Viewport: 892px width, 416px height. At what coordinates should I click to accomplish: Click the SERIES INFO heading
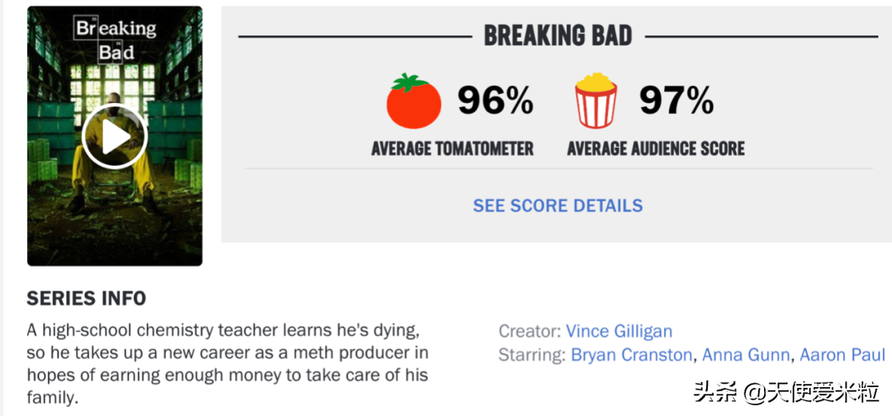click(86, 298)
